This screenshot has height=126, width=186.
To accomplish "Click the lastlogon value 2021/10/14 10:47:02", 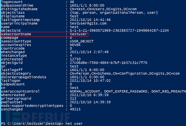I will (90, 81).
